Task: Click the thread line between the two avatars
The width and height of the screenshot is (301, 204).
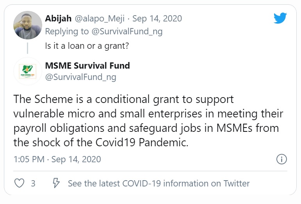Action: tap(27, 48)
